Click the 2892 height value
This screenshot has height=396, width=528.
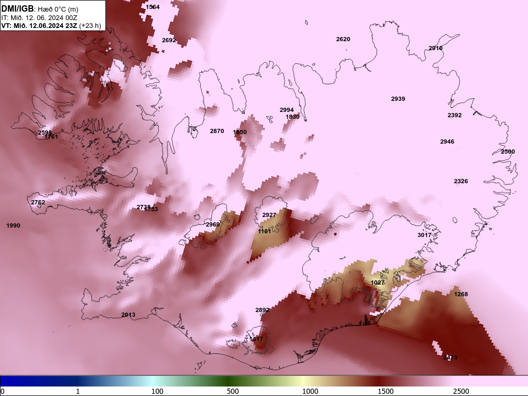click(262, 310)
